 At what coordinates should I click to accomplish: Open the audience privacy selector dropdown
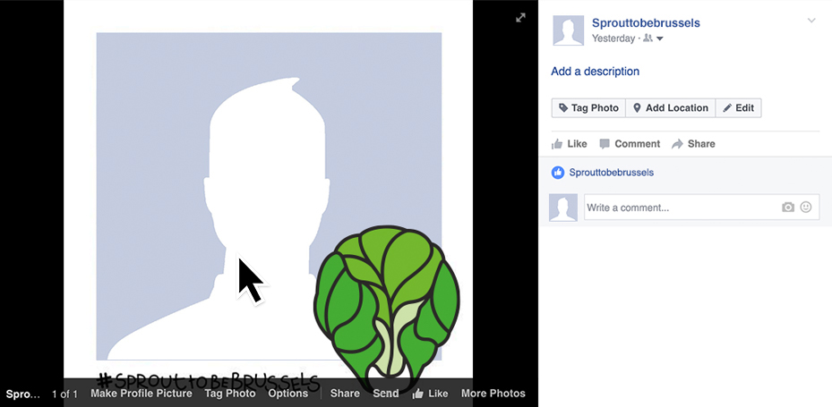[653, 38]
